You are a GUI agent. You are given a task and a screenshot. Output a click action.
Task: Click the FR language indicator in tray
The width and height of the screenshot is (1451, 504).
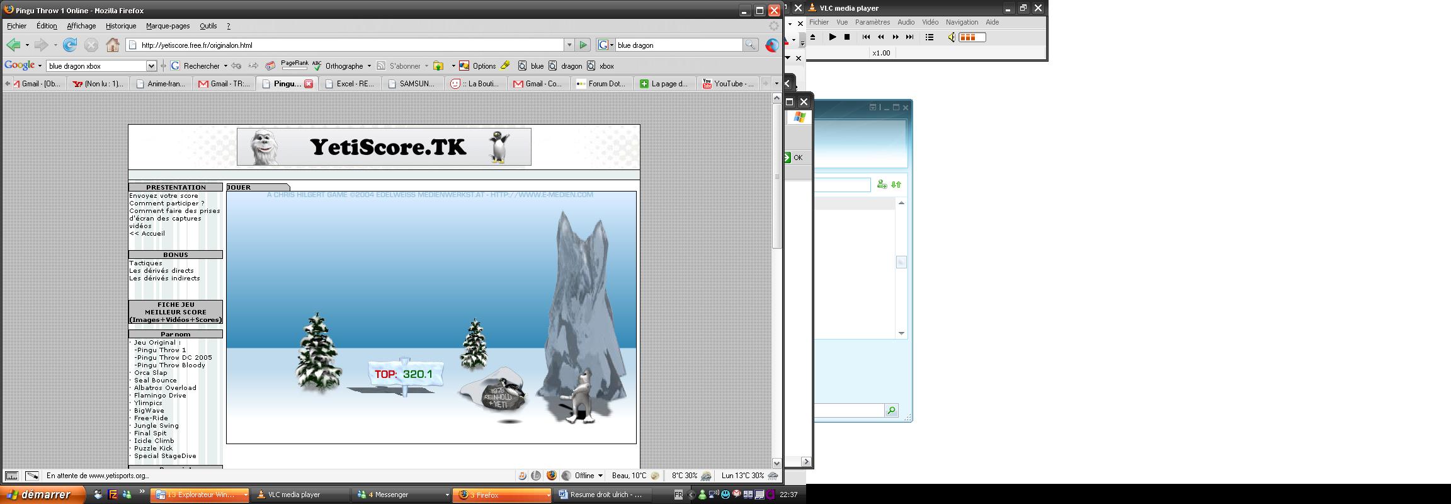[678, 495]
